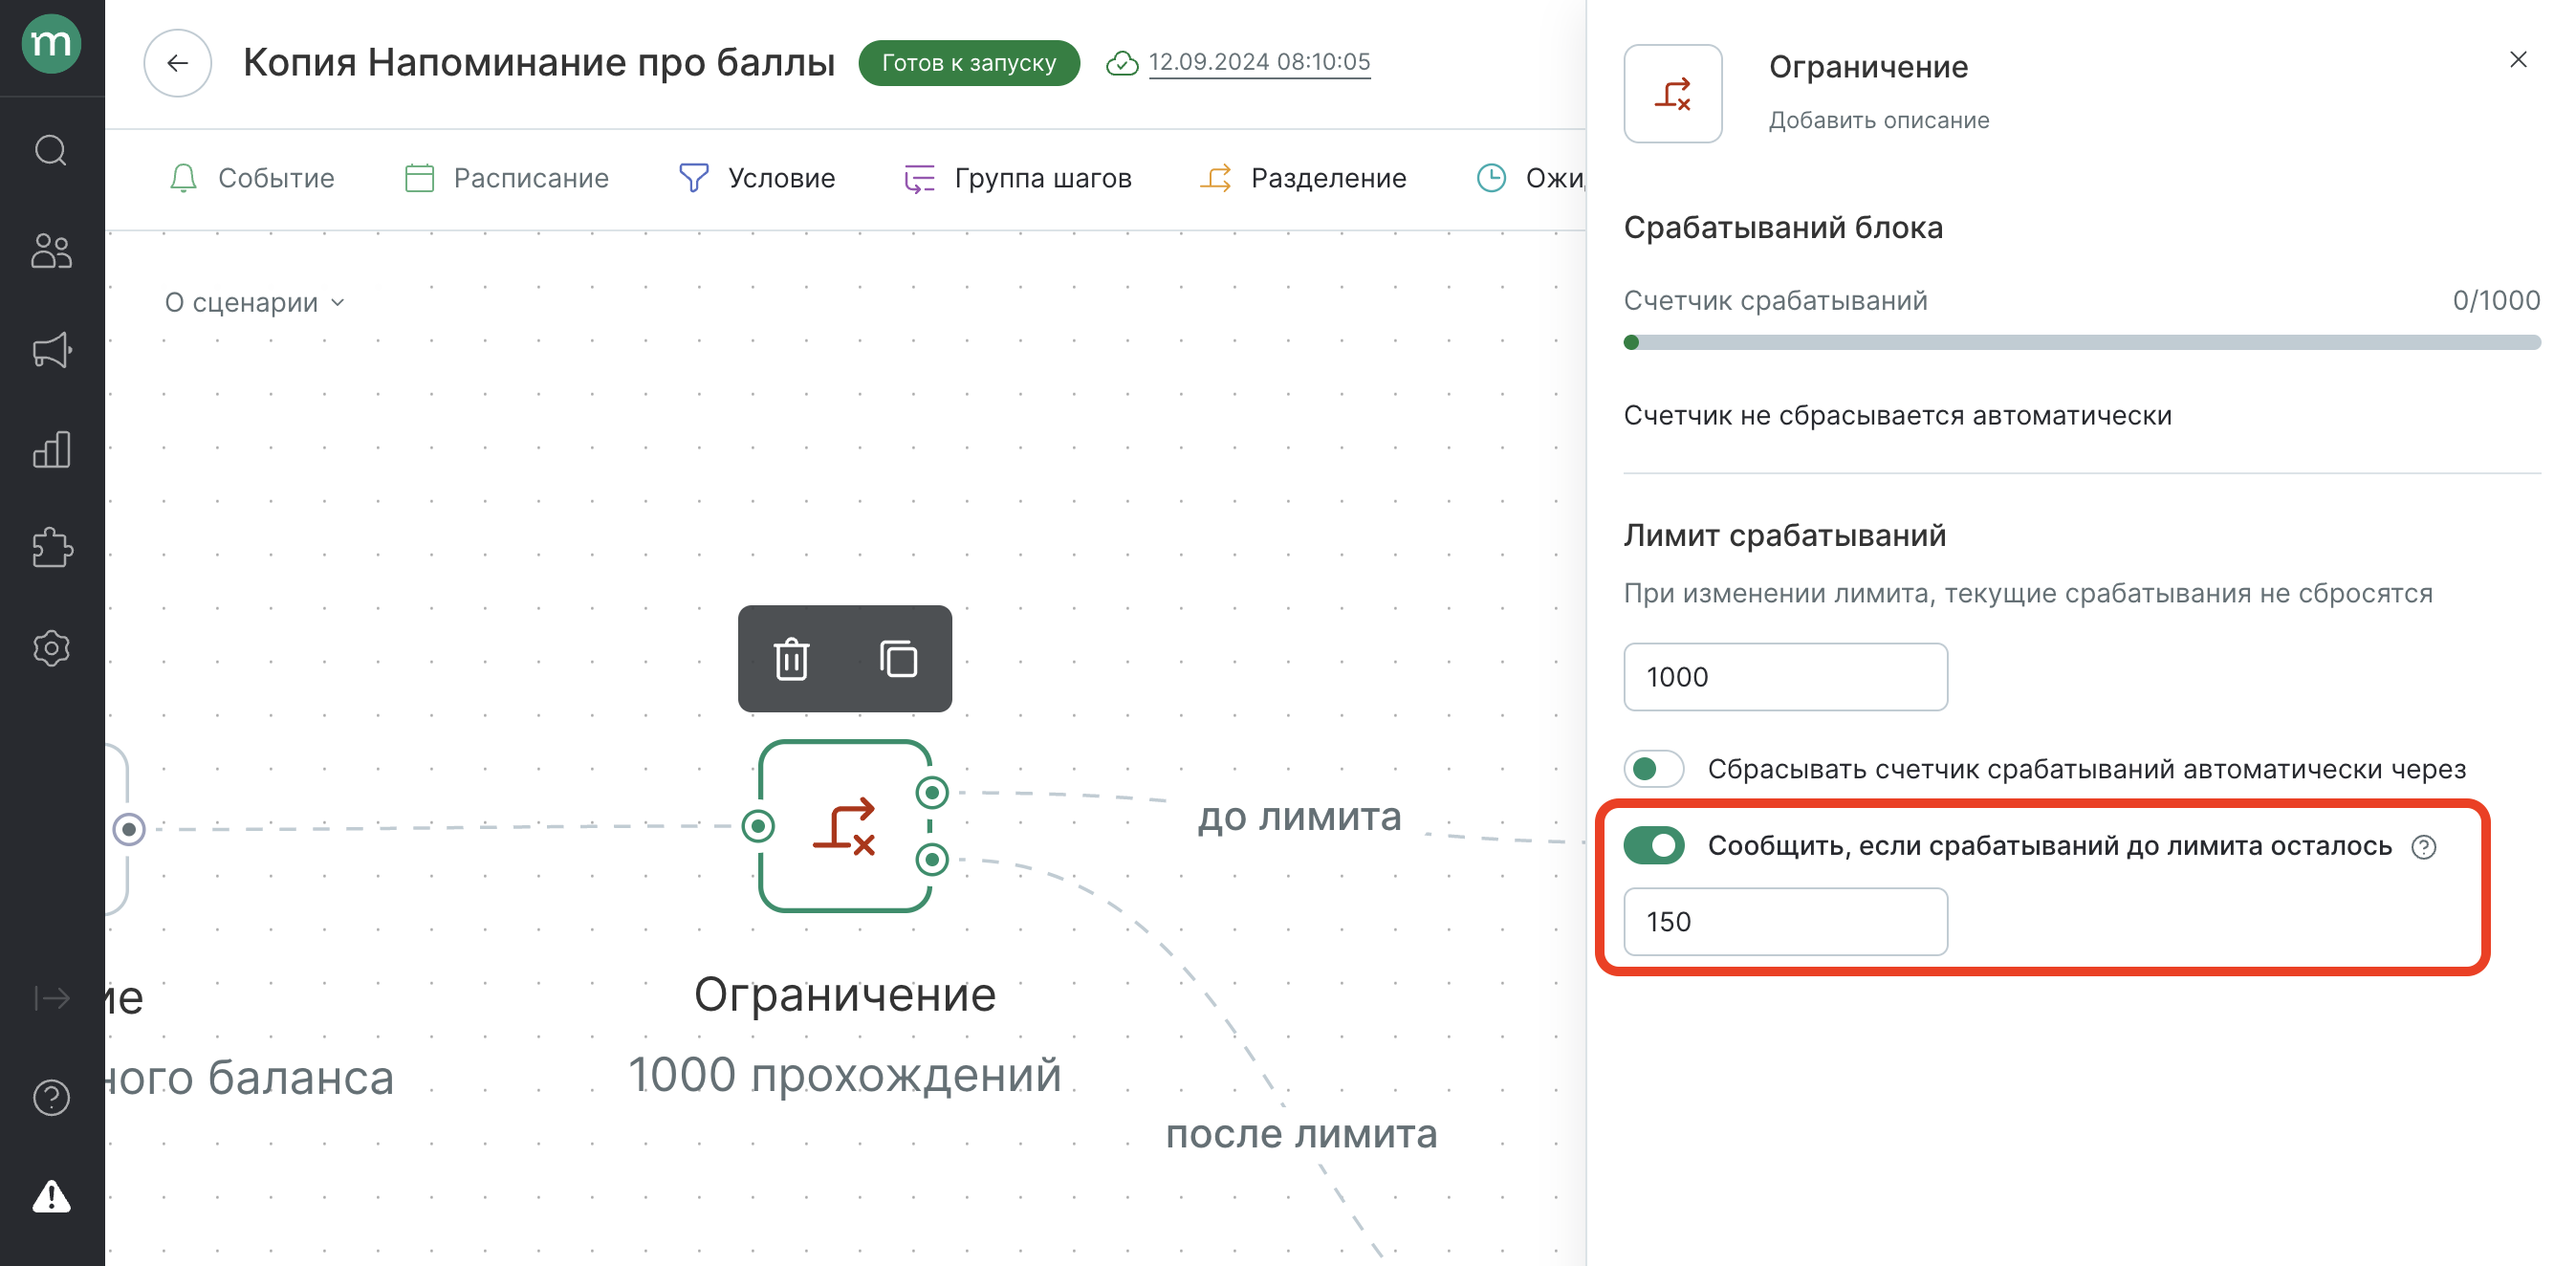Click Добавить описание in side panel
Image resolution: width=2576 pixels, height=1266 pixels.
[1878, 120]
